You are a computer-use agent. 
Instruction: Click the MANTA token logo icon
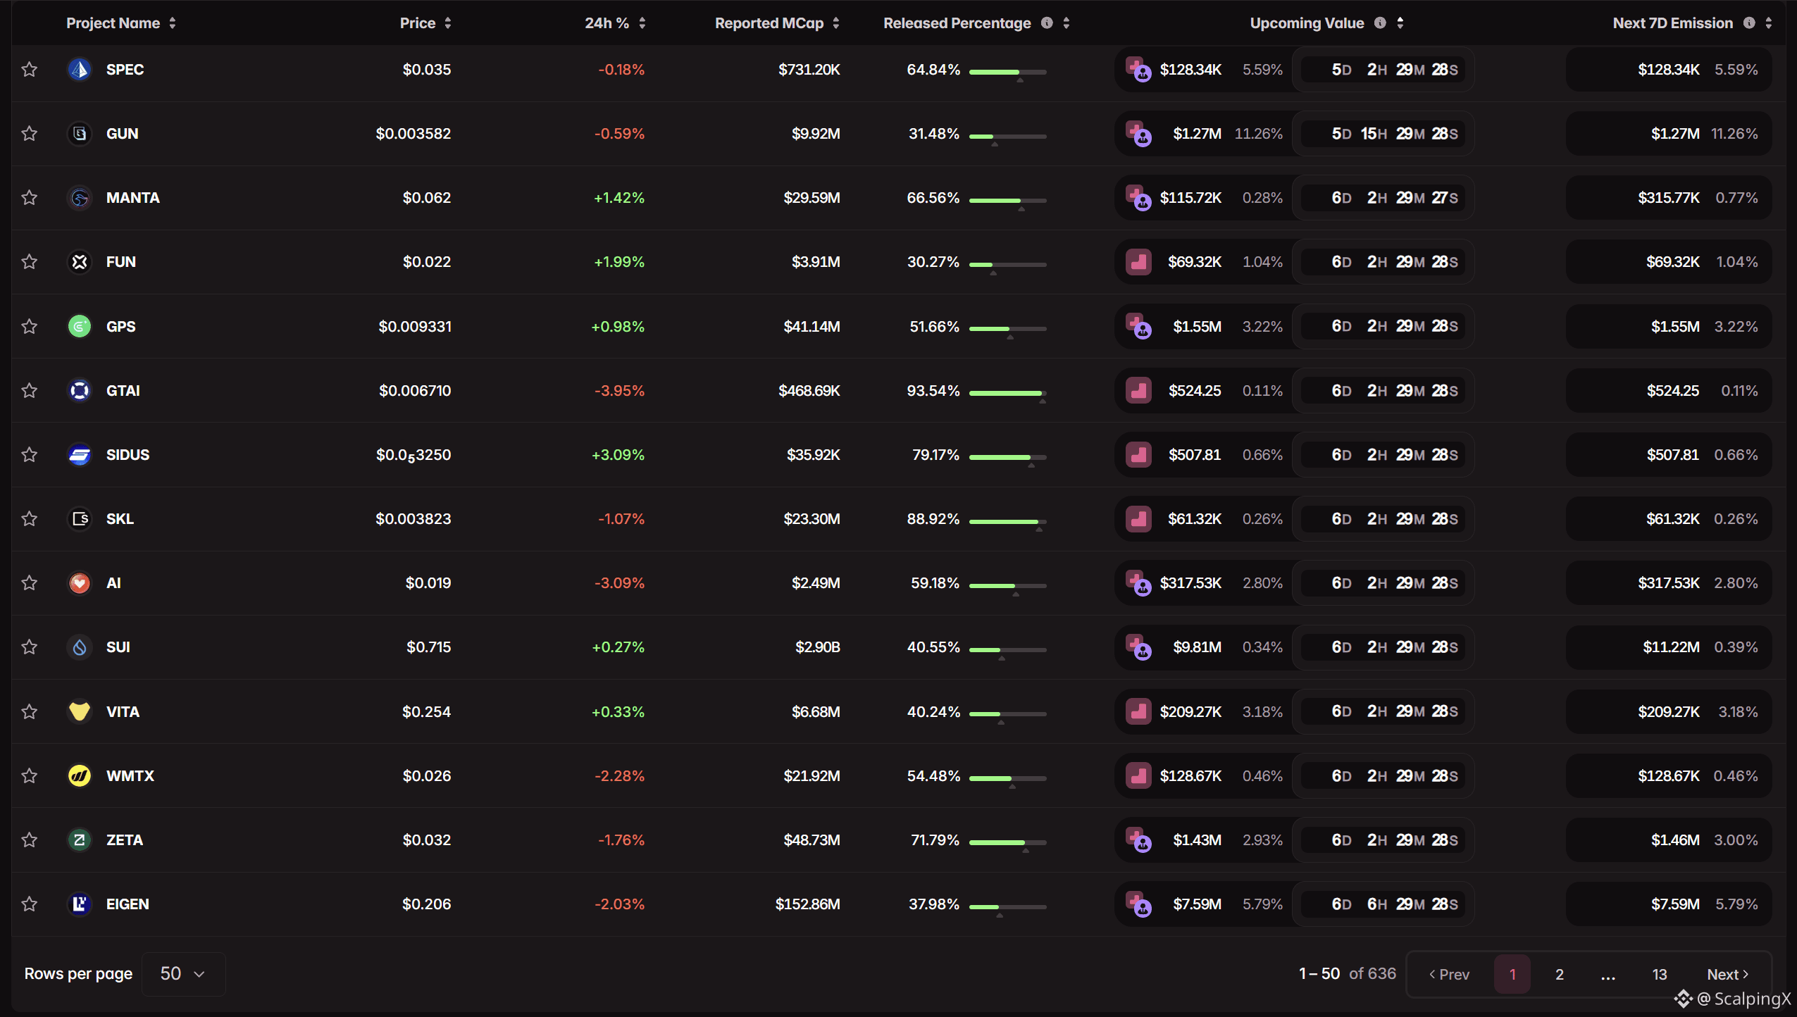pyautogui.click(x=80, y=198)
